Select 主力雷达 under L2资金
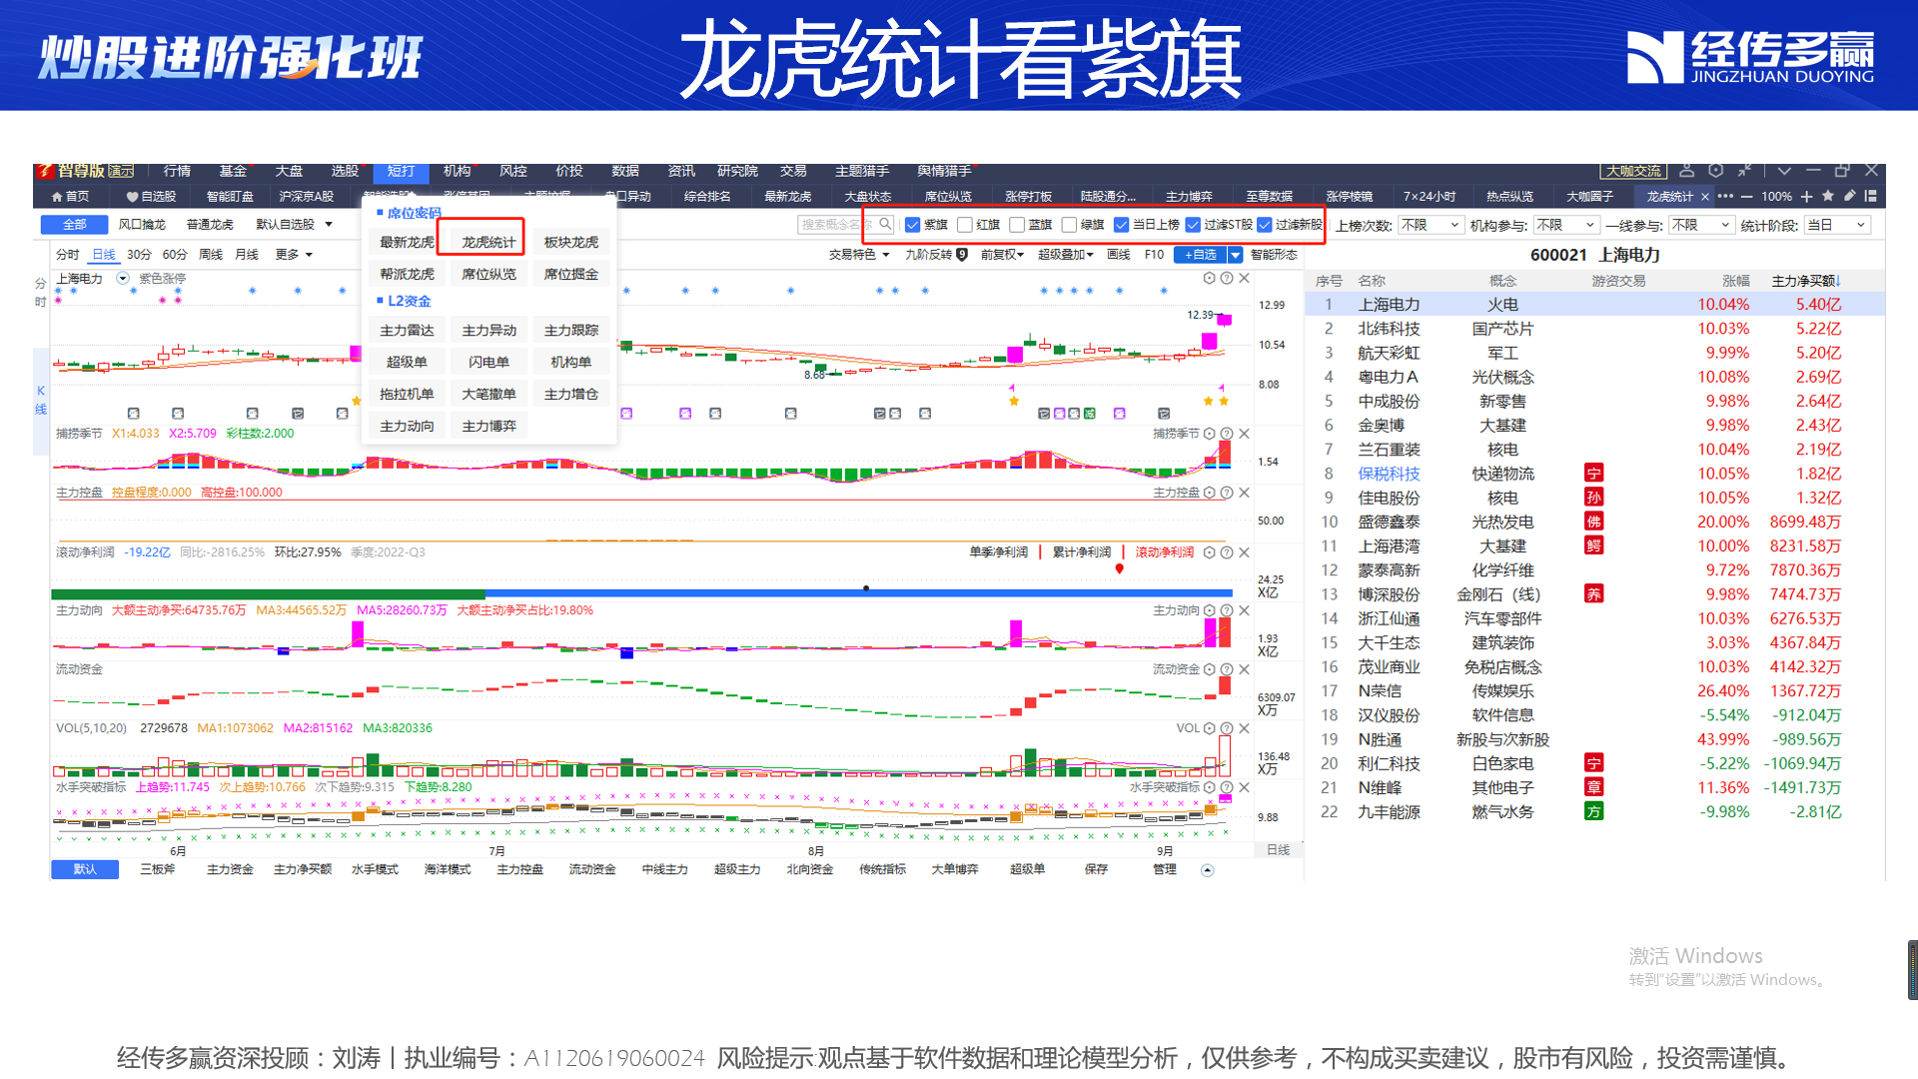 click(407, 330)
